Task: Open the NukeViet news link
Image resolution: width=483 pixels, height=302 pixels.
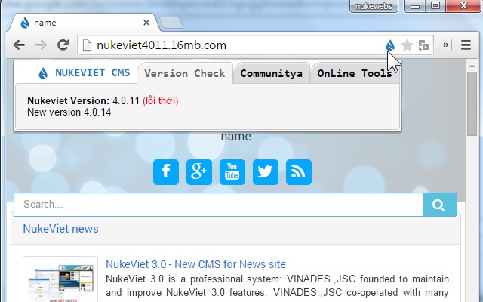Action: click(60, 229)
